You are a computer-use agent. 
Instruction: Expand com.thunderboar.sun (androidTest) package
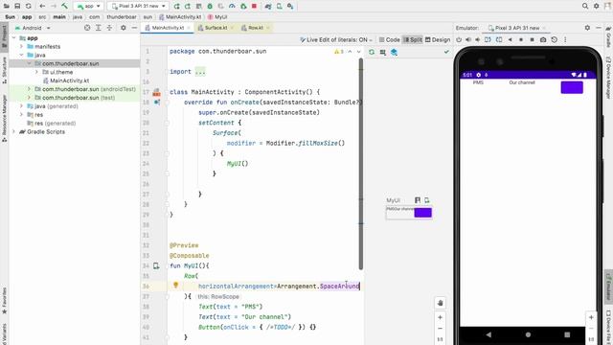(x=29, y=89)
